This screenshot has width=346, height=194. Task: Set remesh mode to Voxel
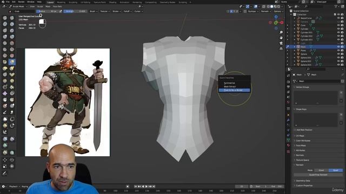[x=321, y=170]
